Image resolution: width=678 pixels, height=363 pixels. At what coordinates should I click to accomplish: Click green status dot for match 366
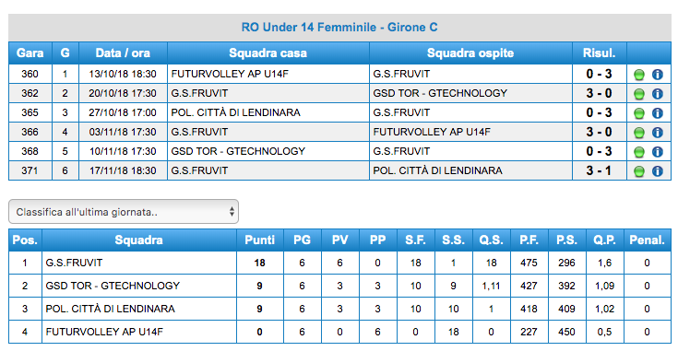[639, 133]
